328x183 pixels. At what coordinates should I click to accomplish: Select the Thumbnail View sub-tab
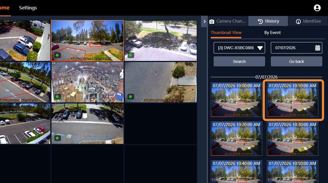pos(226,33)
